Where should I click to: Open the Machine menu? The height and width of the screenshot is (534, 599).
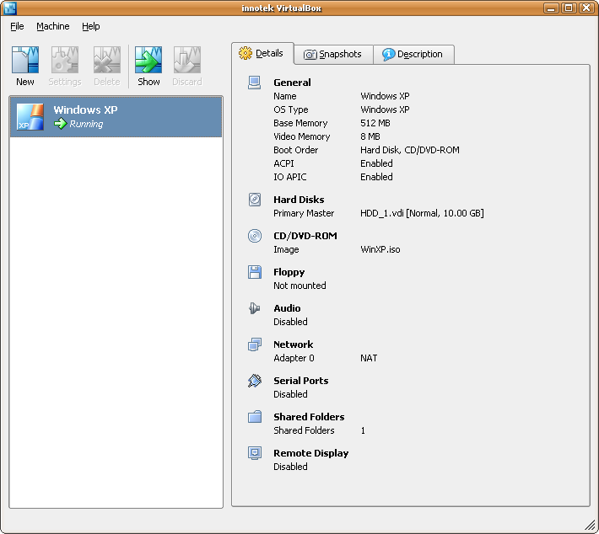tap(52, 26)
